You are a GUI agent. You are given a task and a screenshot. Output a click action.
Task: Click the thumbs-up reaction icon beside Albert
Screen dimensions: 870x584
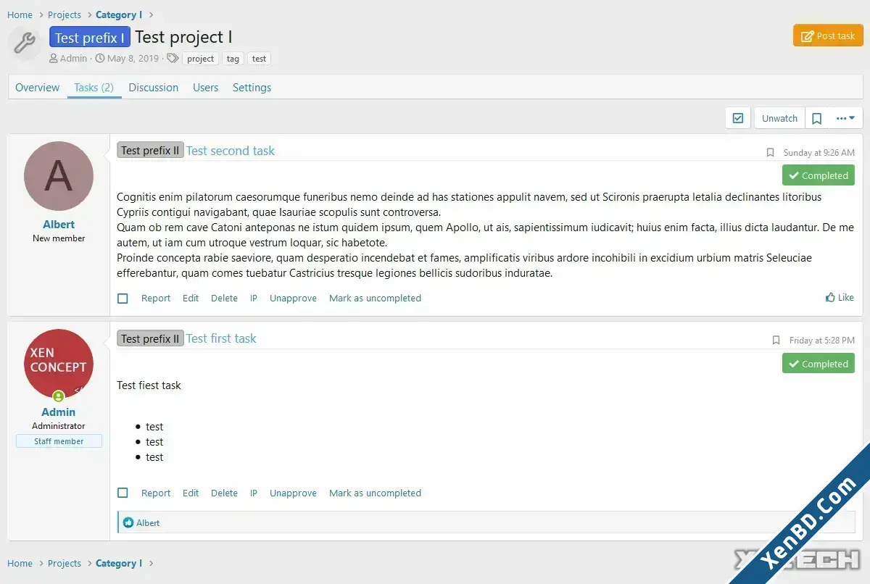coord(128,522)
